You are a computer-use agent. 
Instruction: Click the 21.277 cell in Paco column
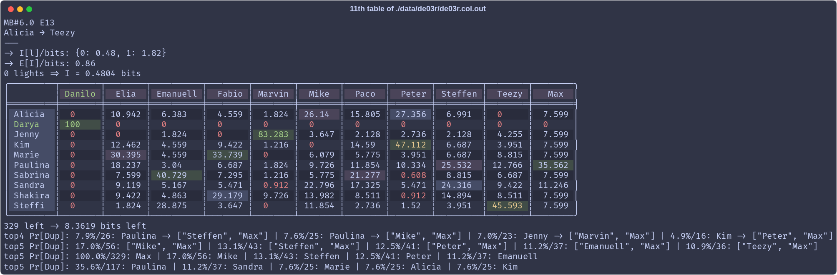(x=365, y=175)
